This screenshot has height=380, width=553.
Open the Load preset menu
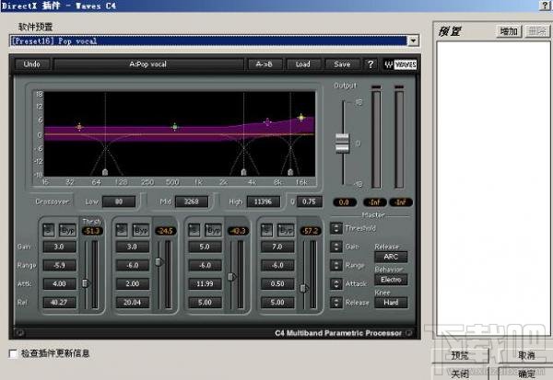coord(302,64)
